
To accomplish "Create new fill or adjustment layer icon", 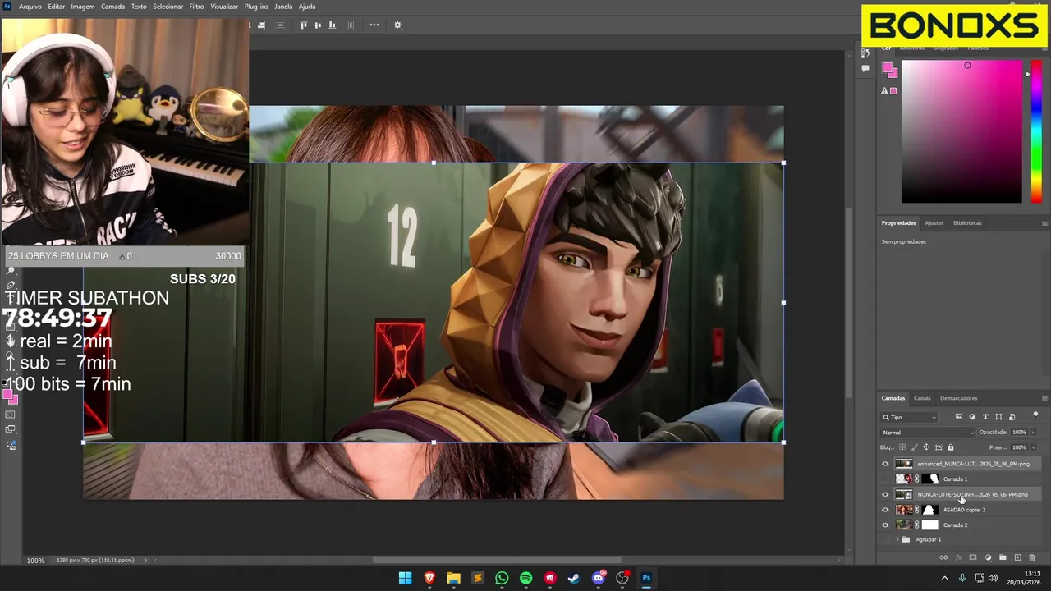I will click(988, 557).
